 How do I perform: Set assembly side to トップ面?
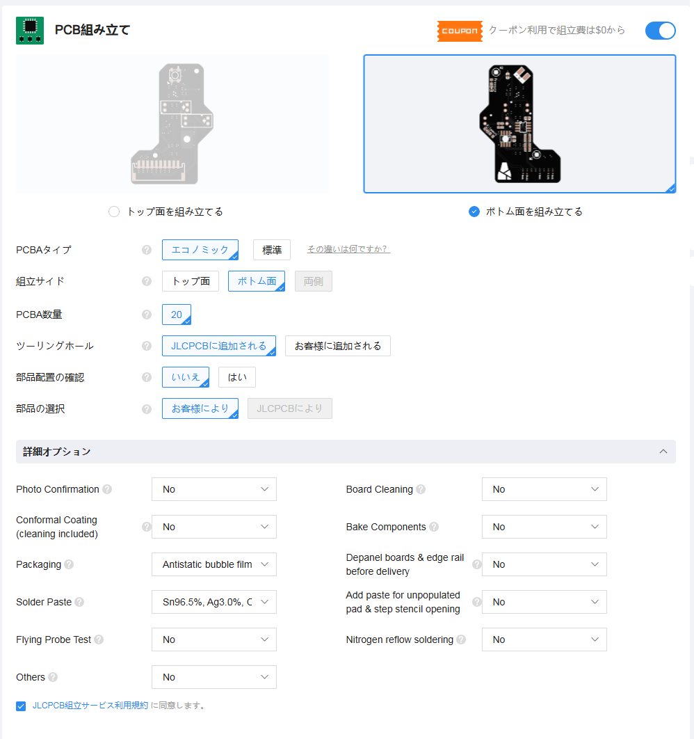pyautogui.click(x=191, y=281)
